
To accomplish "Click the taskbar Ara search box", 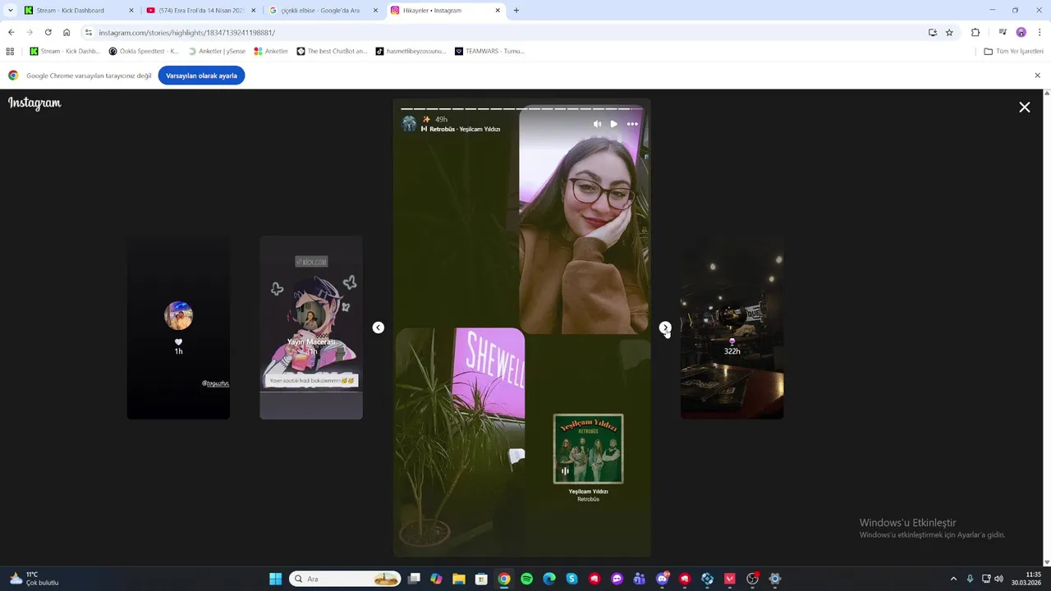I will pos(345,579).
